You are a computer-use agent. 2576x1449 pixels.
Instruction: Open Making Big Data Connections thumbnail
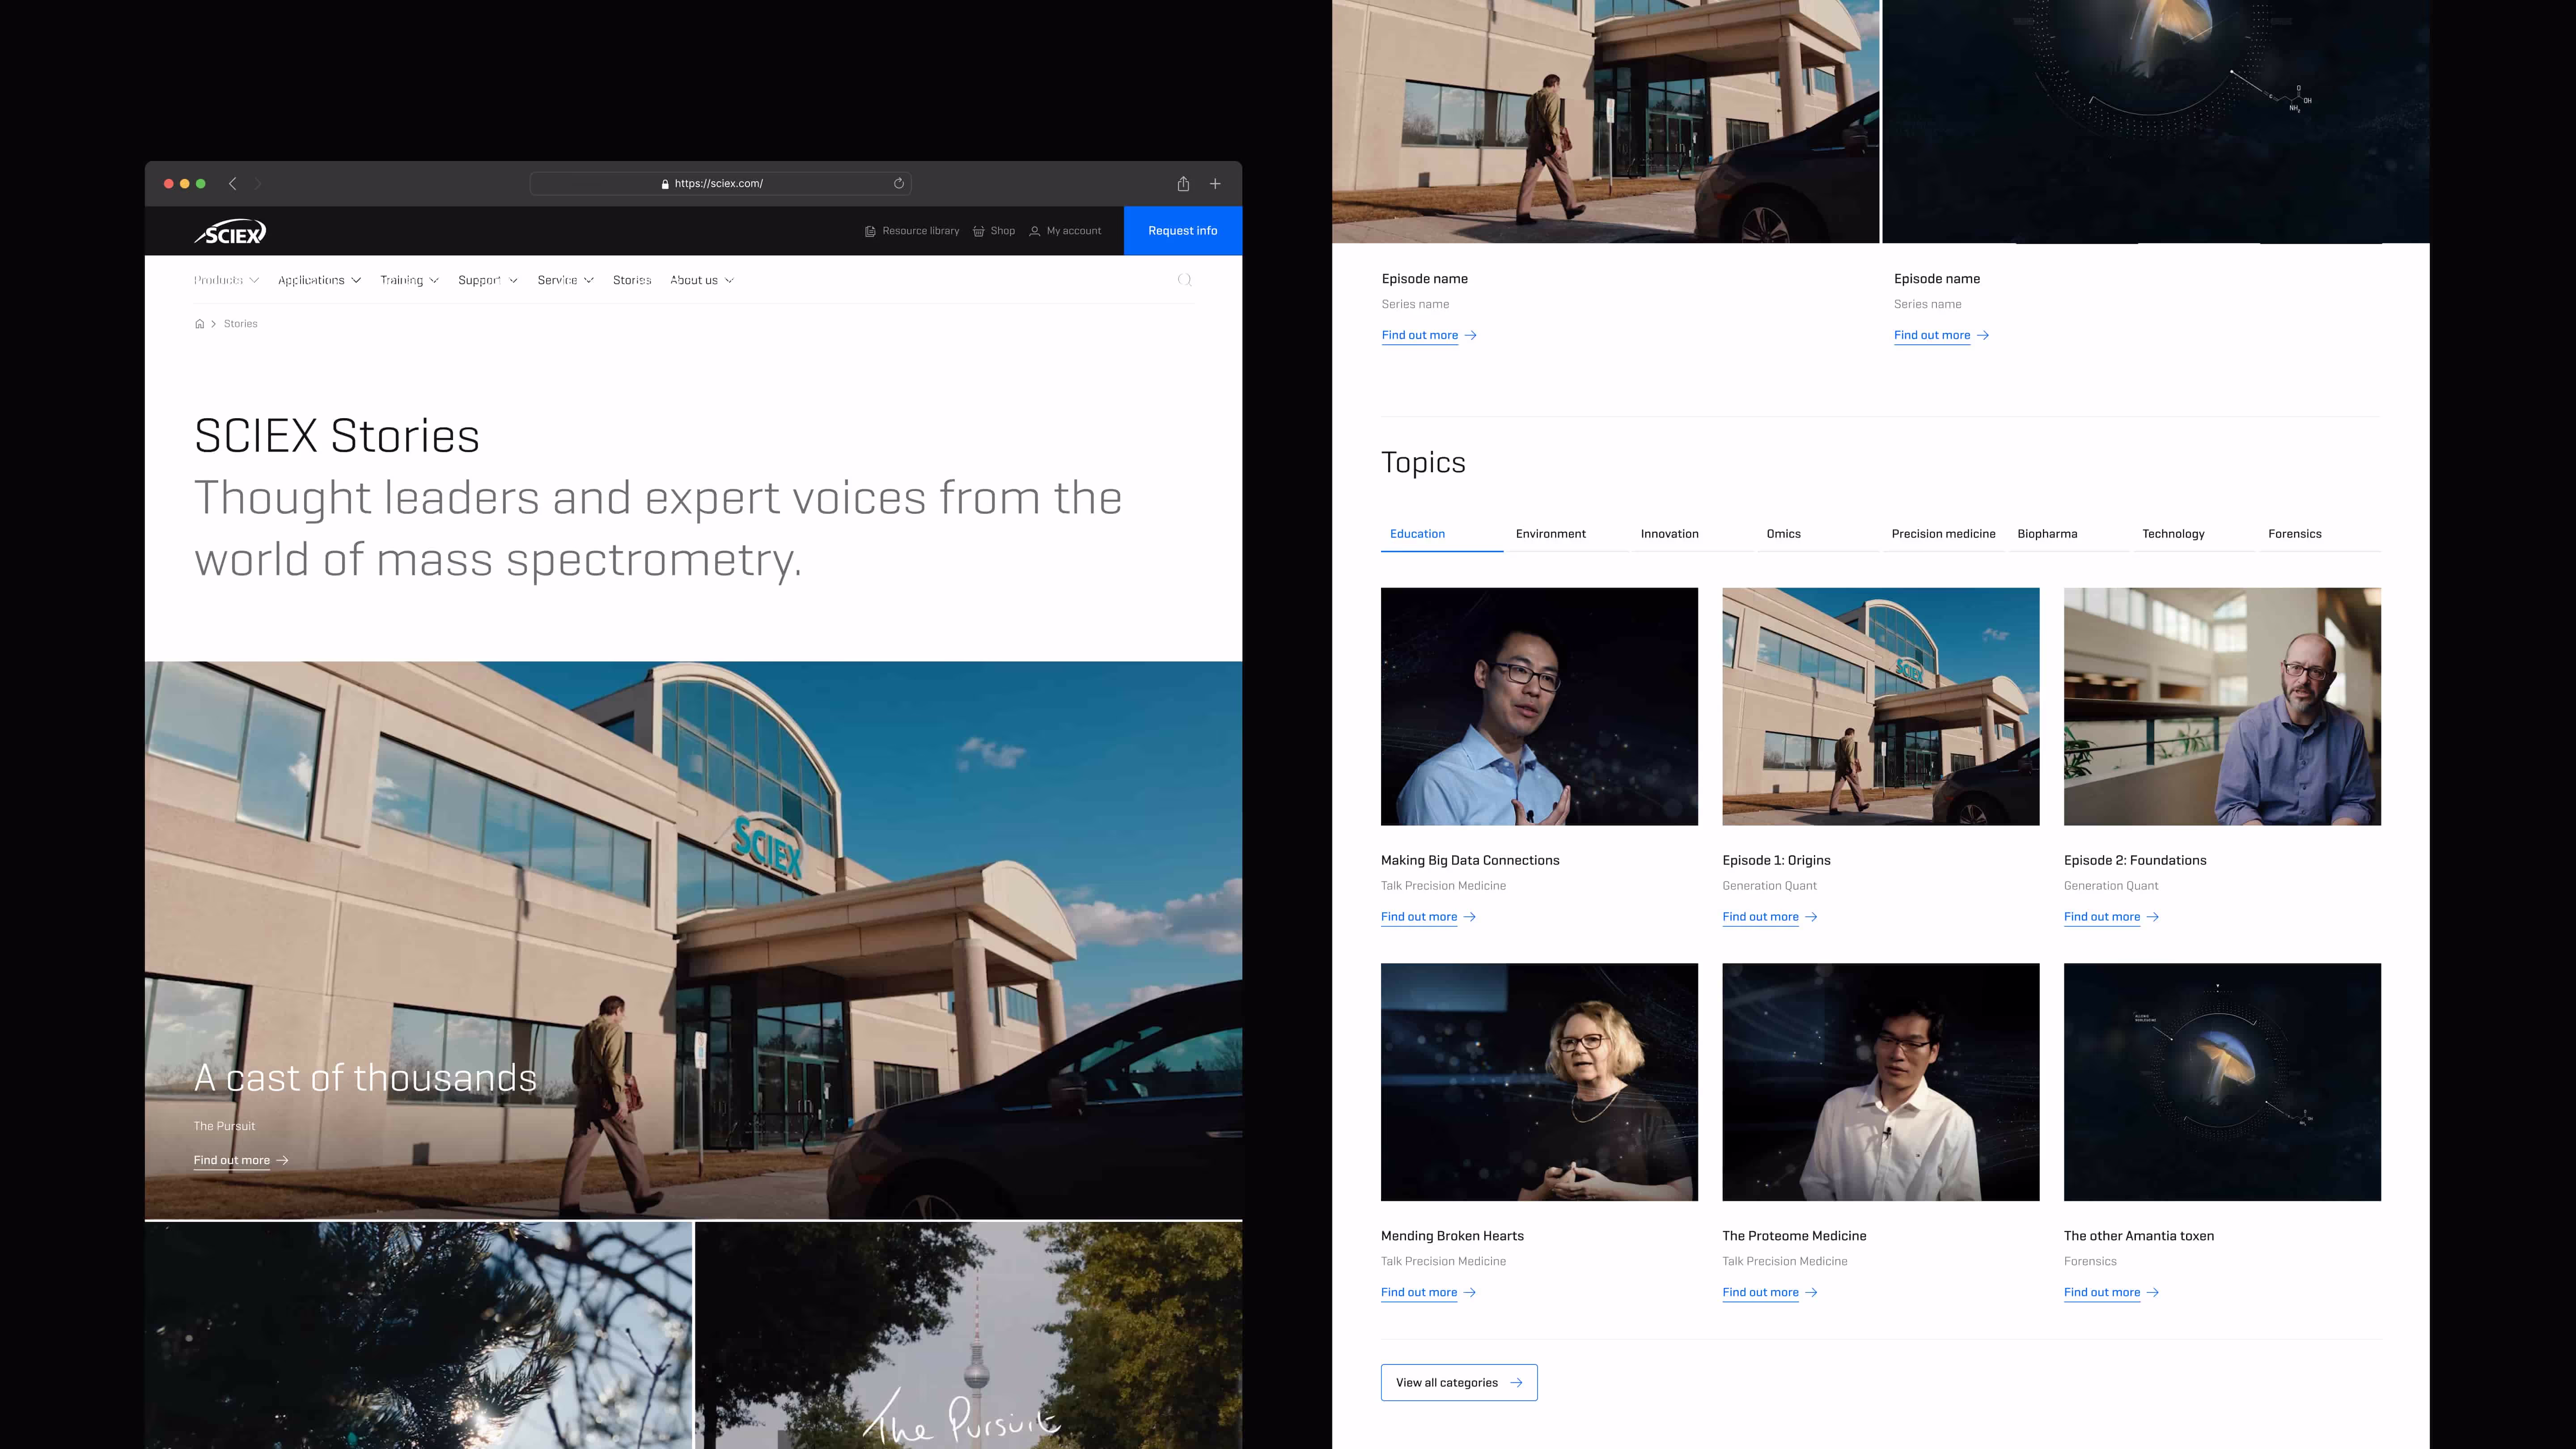(x=1539, y=707)
